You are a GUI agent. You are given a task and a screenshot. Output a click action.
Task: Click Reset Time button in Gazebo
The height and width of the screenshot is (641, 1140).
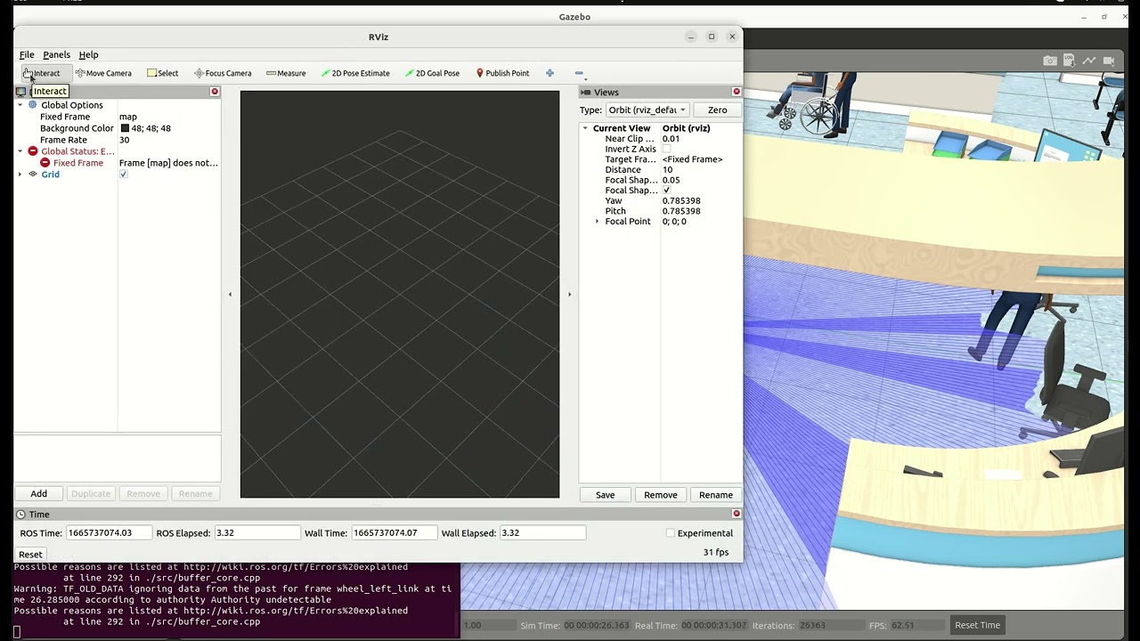click(x=977, y=625)
